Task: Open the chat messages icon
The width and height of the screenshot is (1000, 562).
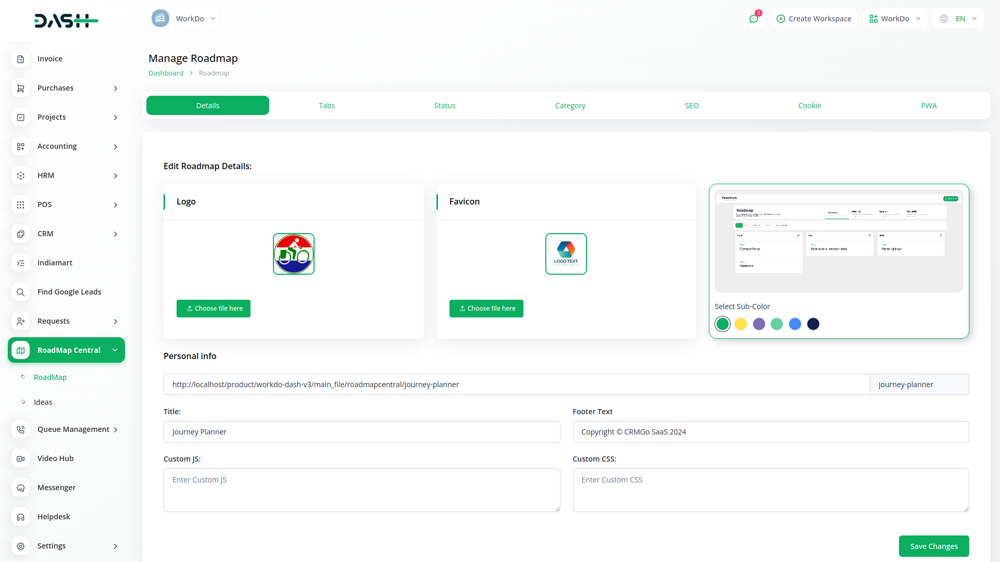Action: click(753, 19)
